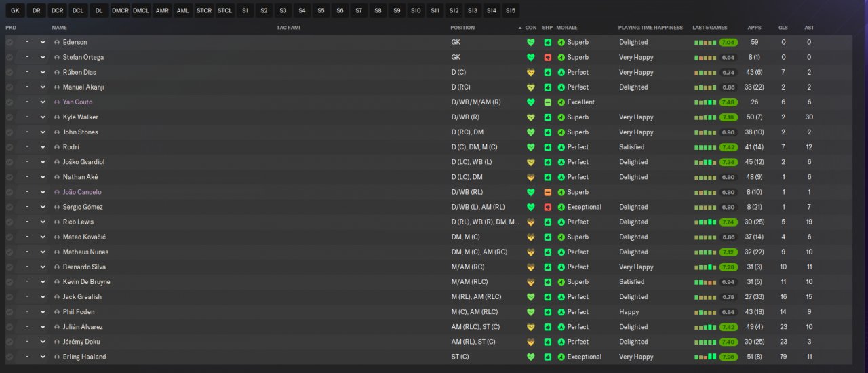Toggle the picked circle for Ederson
This screenshot has width=868, height=373.
[9, 42]
